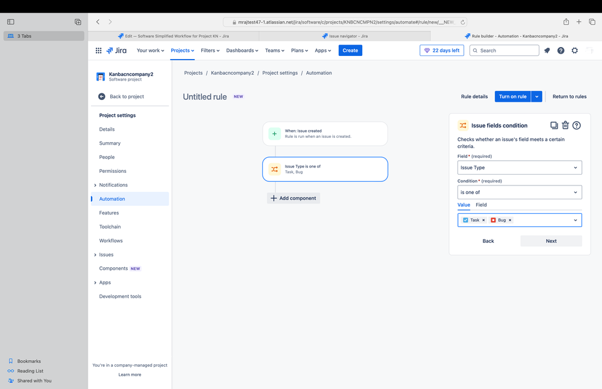The image size is (602, 389).
Task: Select the When: Issue created trigger card
Action: point(325,134)
